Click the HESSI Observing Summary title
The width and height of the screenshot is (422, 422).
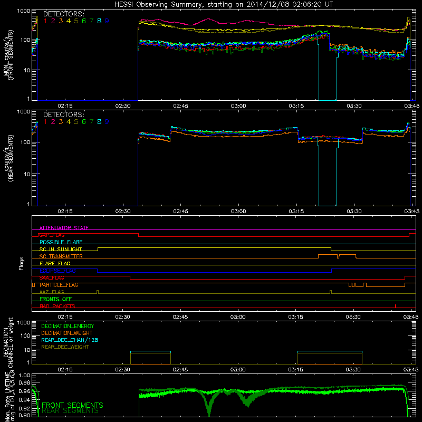coord(224,5)
